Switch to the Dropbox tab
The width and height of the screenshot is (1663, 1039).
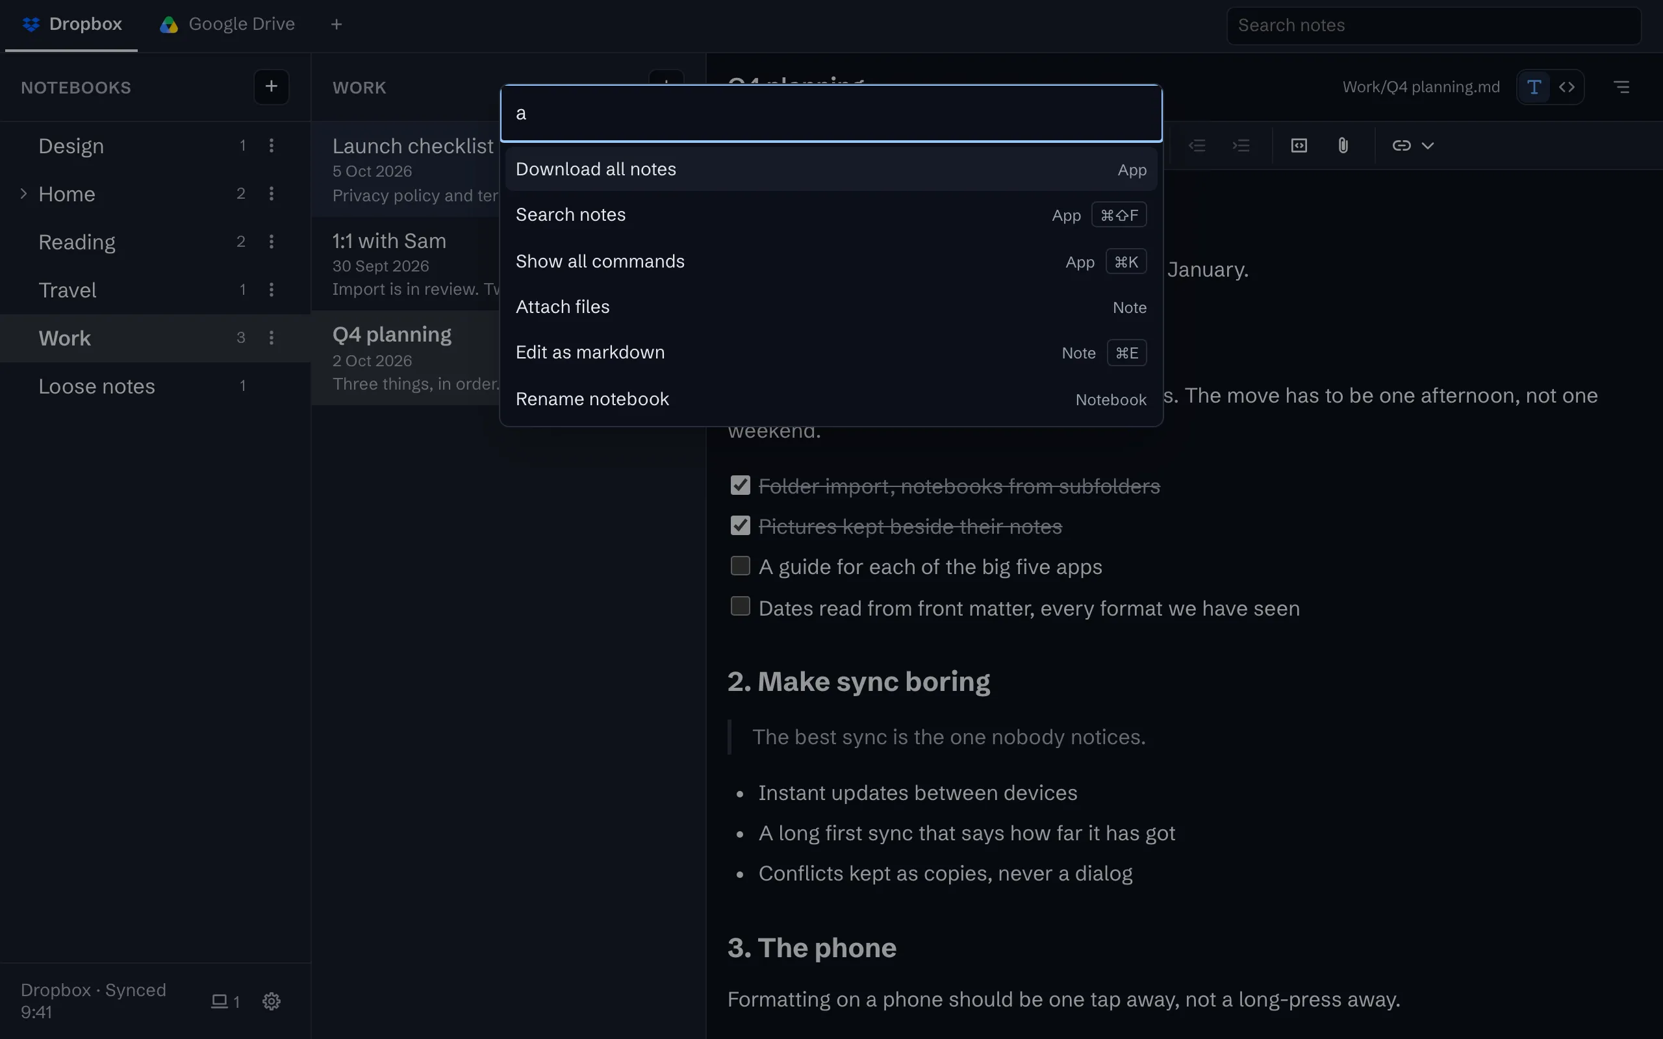tap(71, 25)
